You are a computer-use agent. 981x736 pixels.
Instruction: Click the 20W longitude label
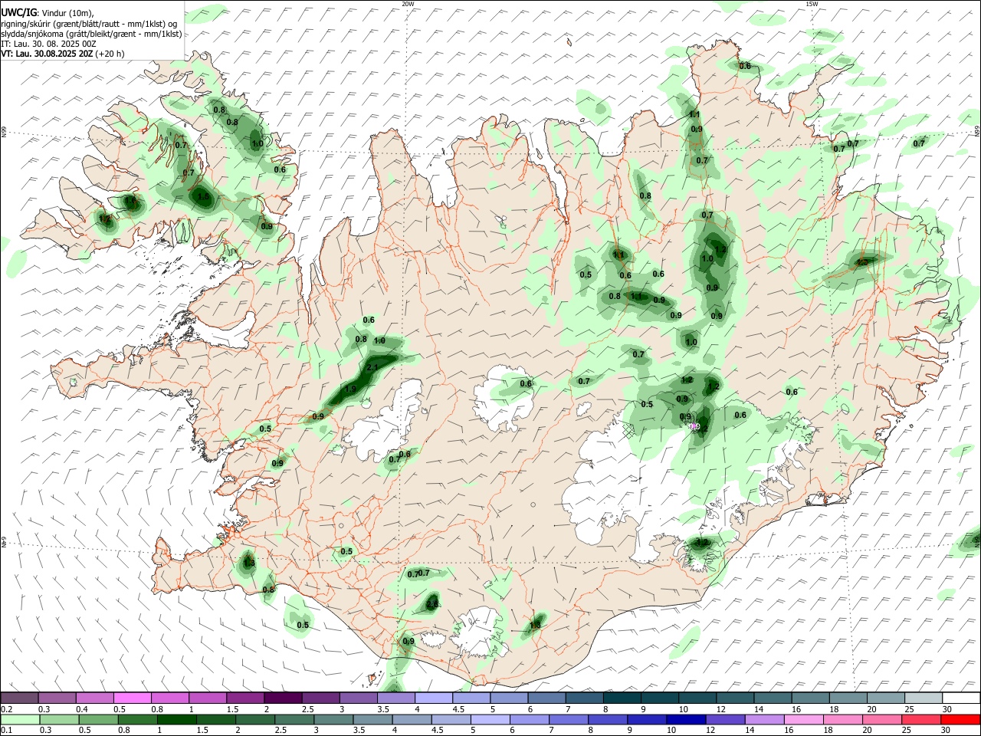click(408, 4)
